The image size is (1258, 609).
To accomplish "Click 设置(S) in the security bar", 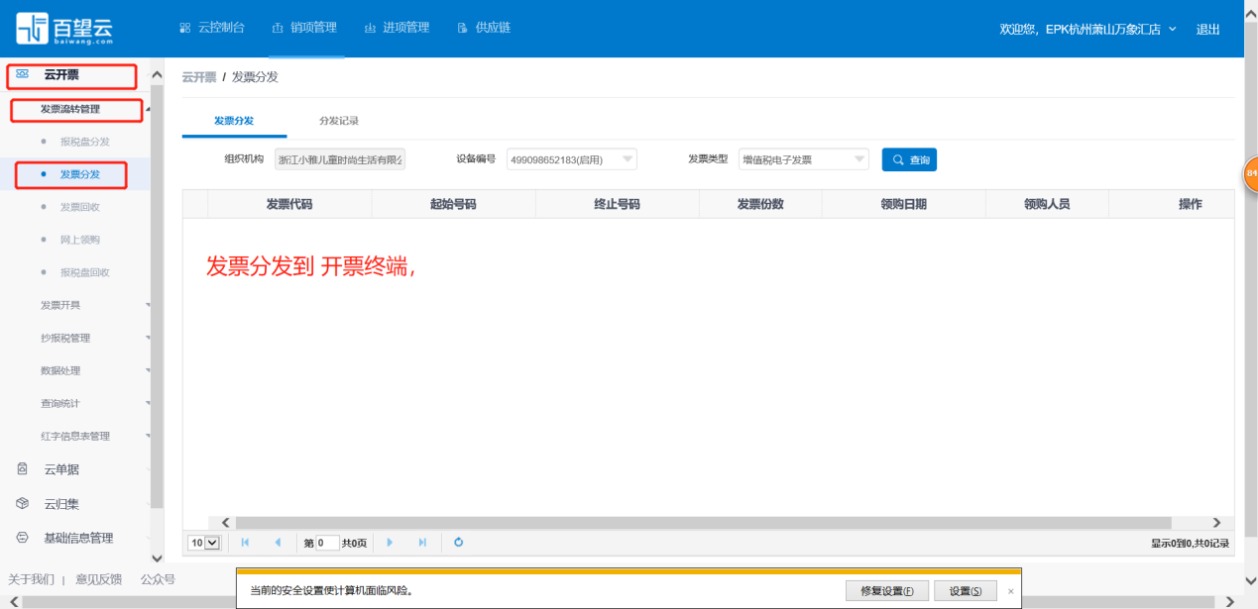I will pyautogui.click(x=966, y=591).
